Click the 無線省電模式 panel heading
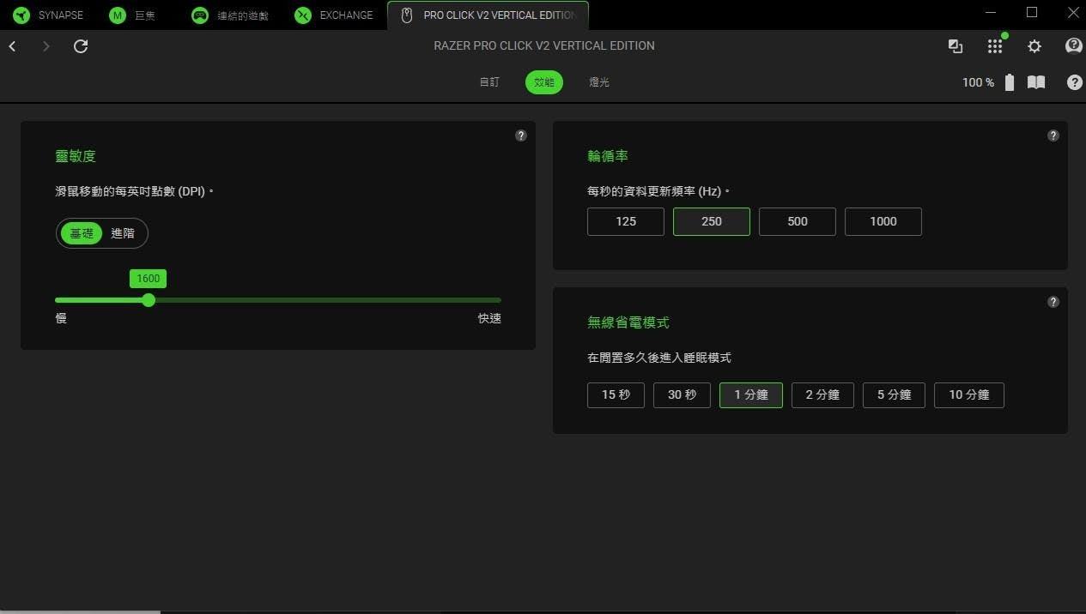This screenshot has height=614, width=1086. (628, 322)
